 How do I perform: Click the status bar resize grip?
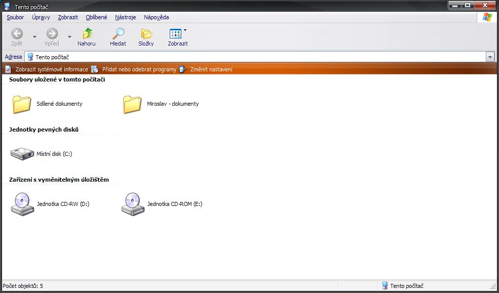click(493, 286)
